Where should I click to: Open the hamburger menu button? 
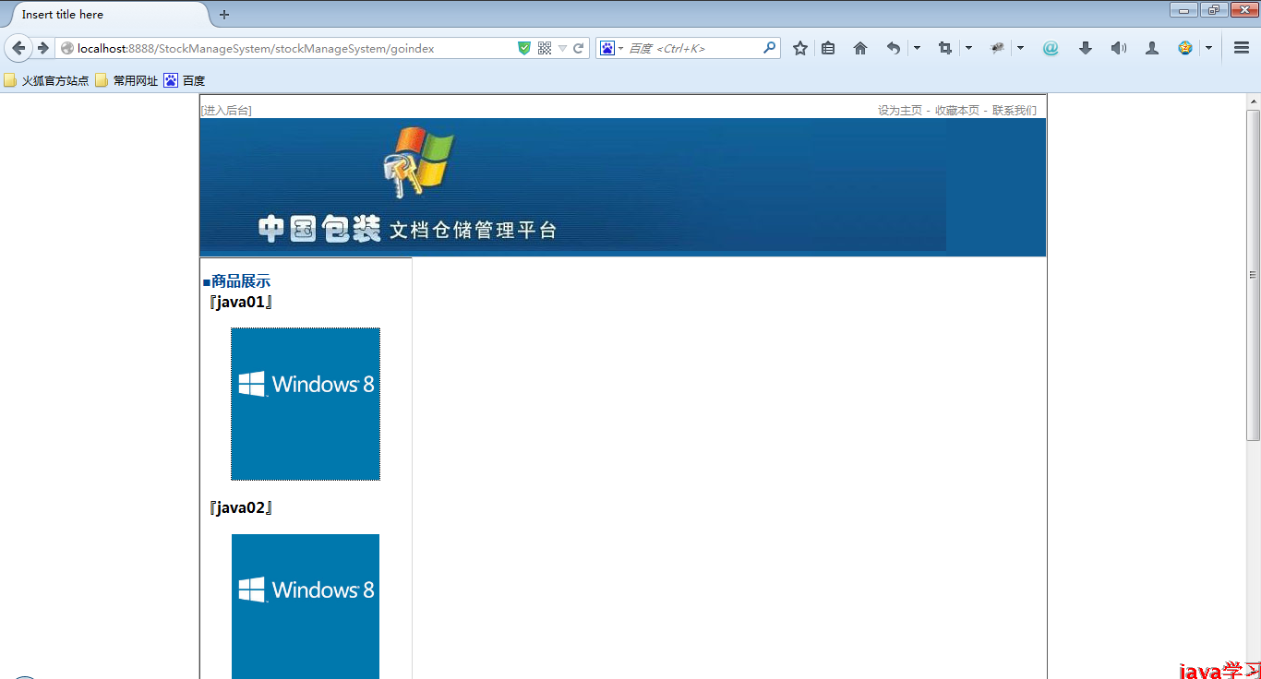(x=1242, y=48)
